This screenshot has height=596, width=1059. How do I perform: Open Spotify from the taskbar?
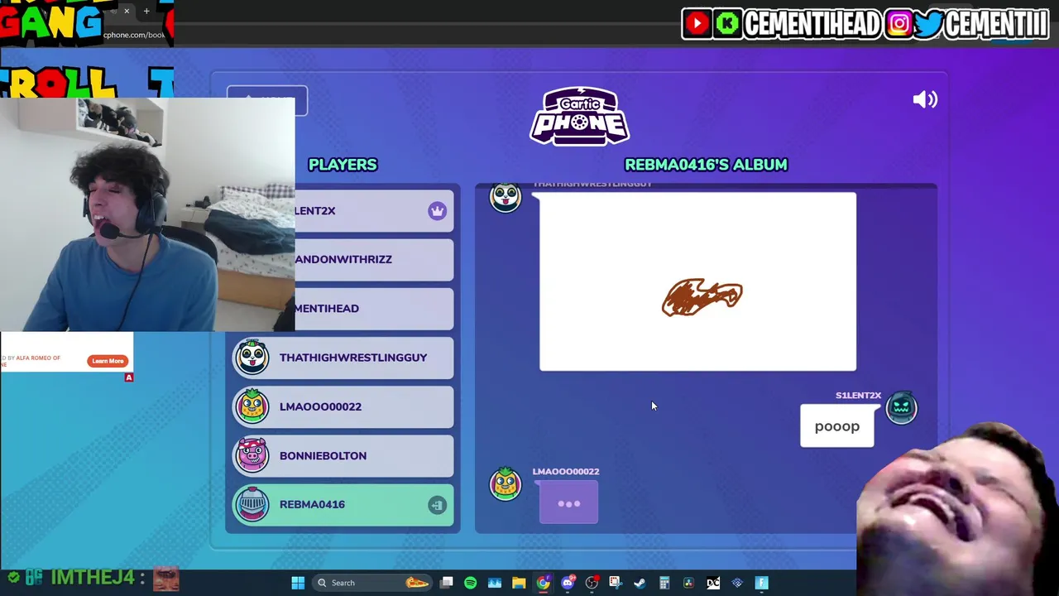coord(470,583)
